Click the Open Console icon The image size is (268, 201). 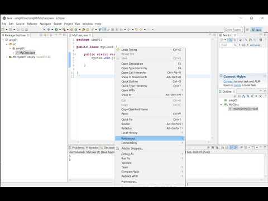(x=253, y=147)
